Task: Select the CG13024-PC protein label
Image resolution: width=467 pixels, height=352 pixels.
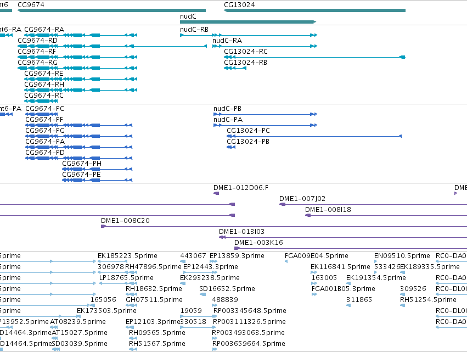Action: pos(249,131)
